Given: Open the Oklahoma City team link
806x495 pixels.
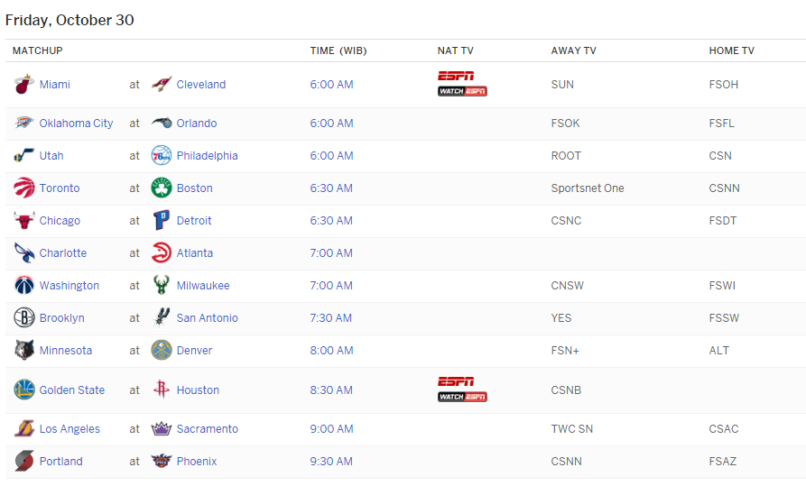Looking at the screenshot, I should [77, 124].
